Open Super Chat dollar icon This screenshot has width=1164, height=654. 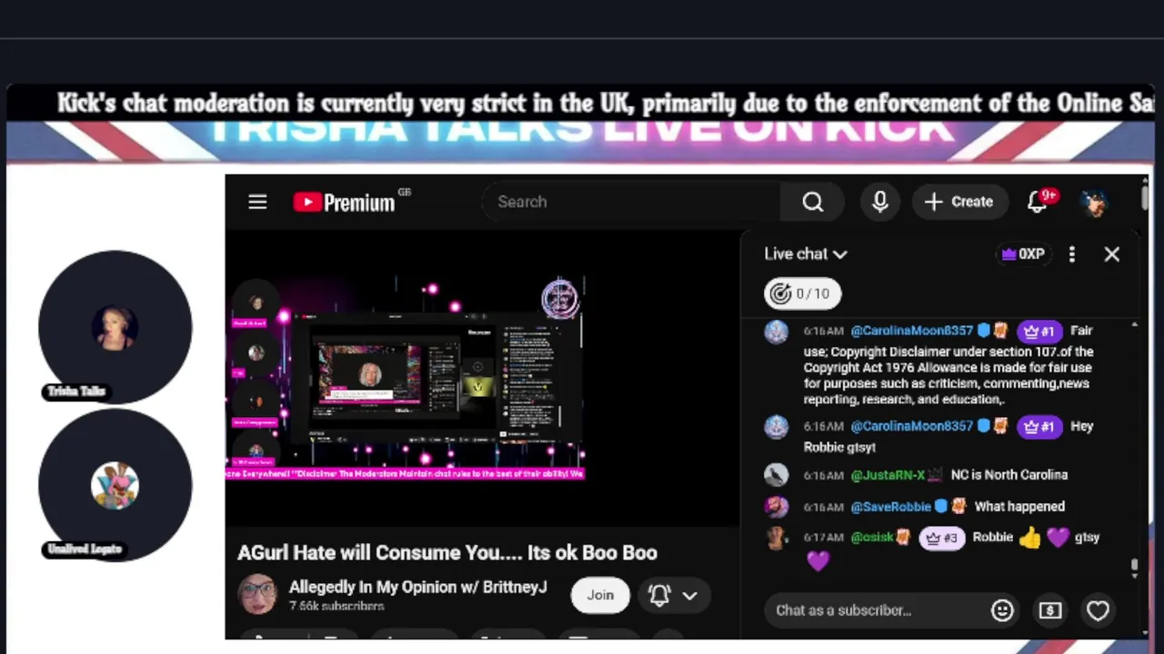[1050, 610]
